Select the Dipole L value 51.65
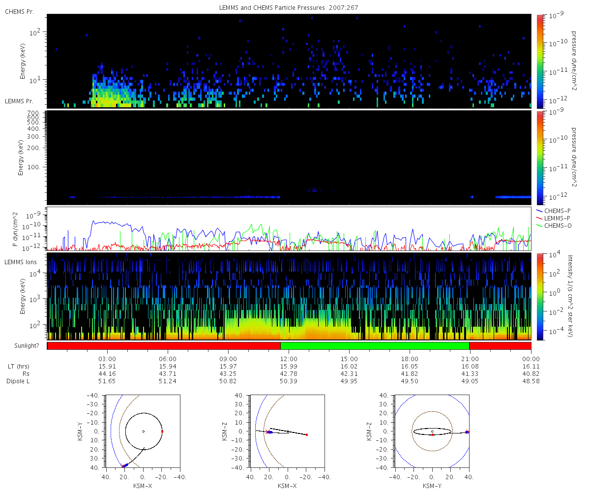Image resolution: width=590 pixels, height=492 pixels. click(107, 381)
